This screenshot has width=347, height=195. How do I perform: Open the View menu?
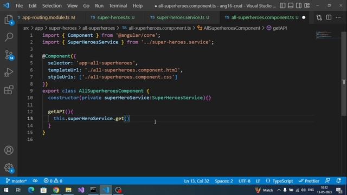tap(72, 6)
